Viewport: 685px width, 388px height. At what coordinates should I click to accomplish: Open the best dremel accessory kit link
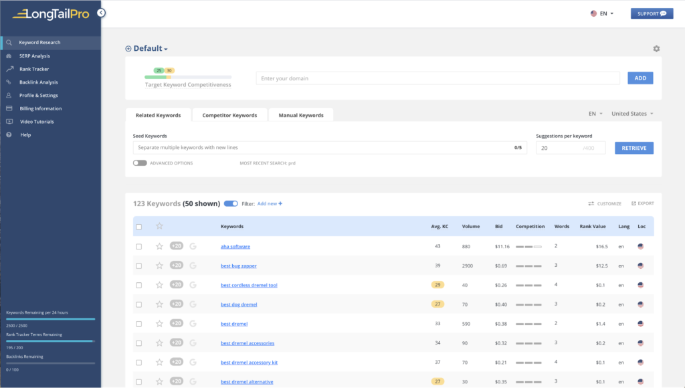pyautogui.click(x=249, y=362)
